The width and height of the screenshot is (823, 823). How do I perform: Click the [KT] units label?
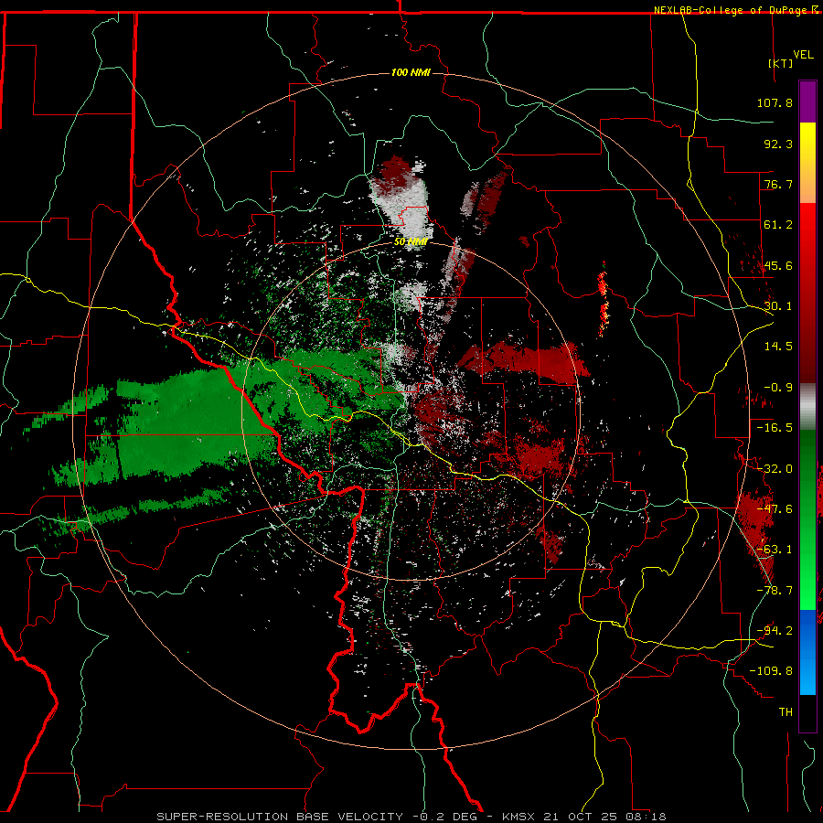pos(780,63)
